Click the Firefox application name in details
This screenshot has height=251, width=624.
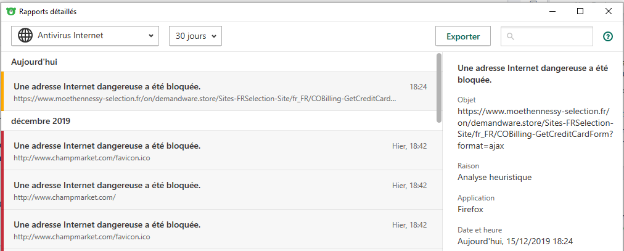click(x=470, y=209)
